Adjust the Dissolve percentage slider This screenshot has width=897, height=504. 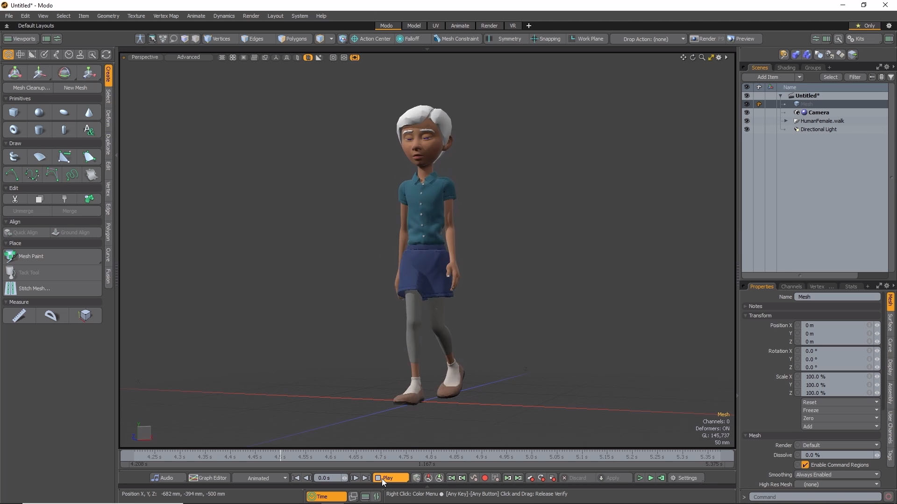[x=836, y=455]
